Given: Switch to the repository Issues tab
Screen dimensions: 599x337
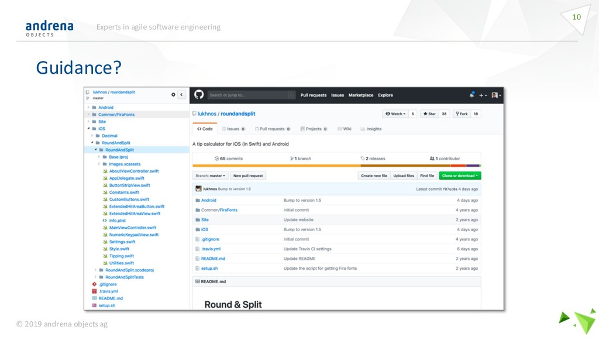Looking at the screenshot, I should click(233, 129).
